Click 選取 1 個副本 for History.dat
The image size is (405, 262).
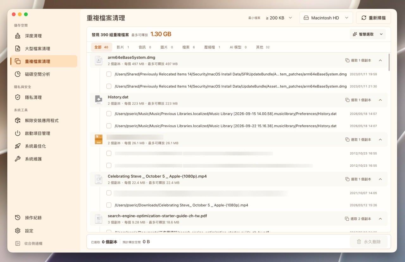pyautogui.click(x=358, y=100)
